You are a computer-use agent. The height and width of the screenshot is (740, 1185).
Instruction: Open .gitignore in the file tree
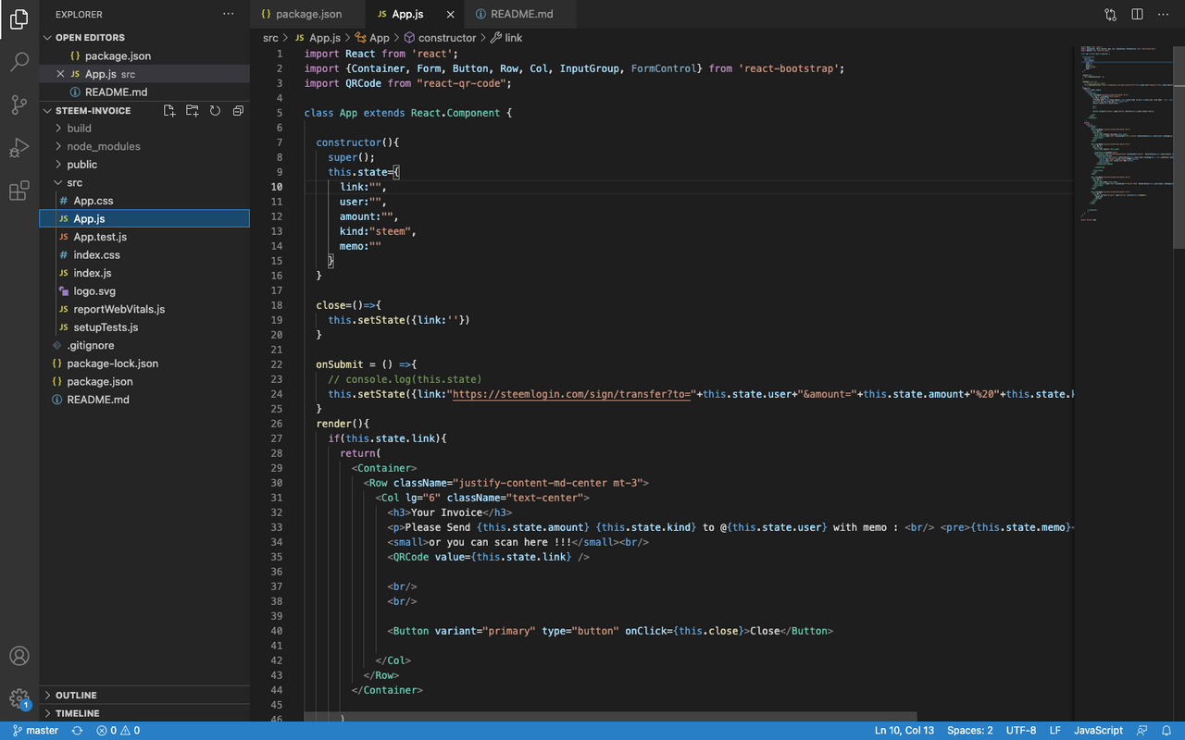pos(144,345)
